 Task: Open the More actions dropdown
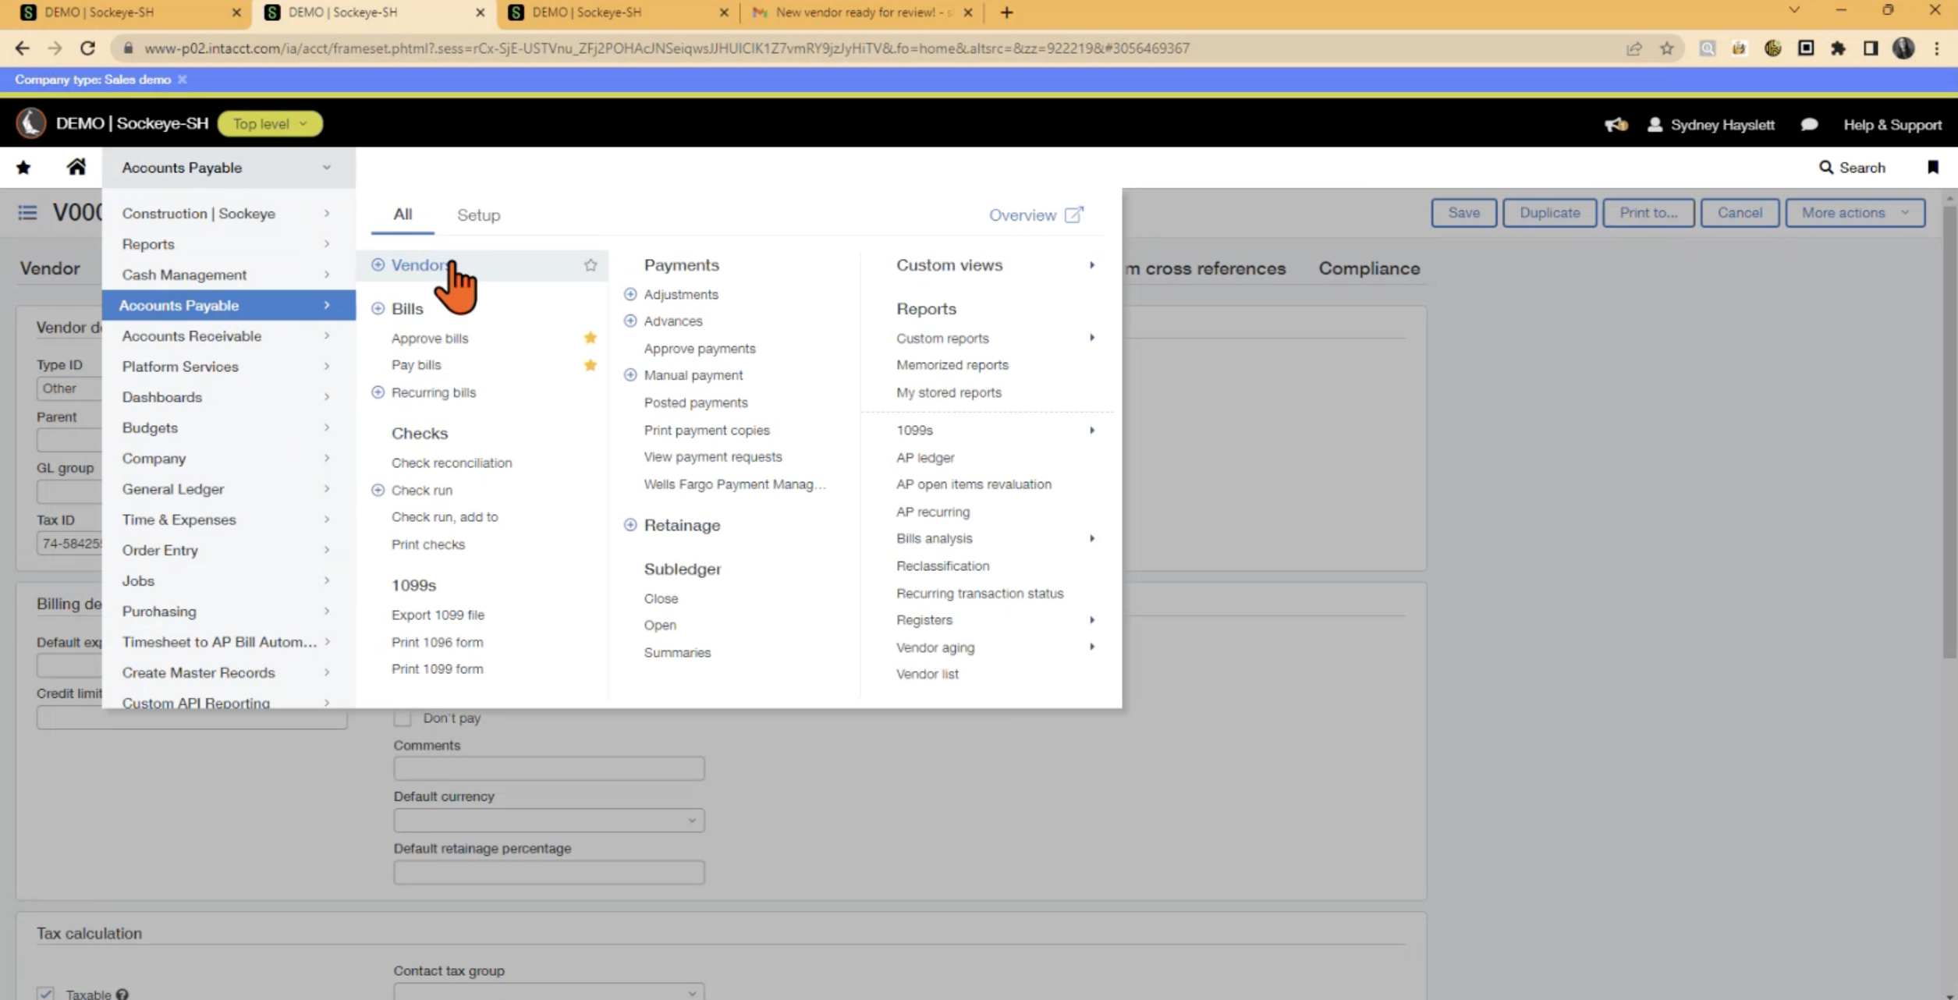1855,213
